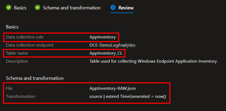This screenshot has width=226, height=111.
Task: Click the Table name label
Action: coord(17,53)
